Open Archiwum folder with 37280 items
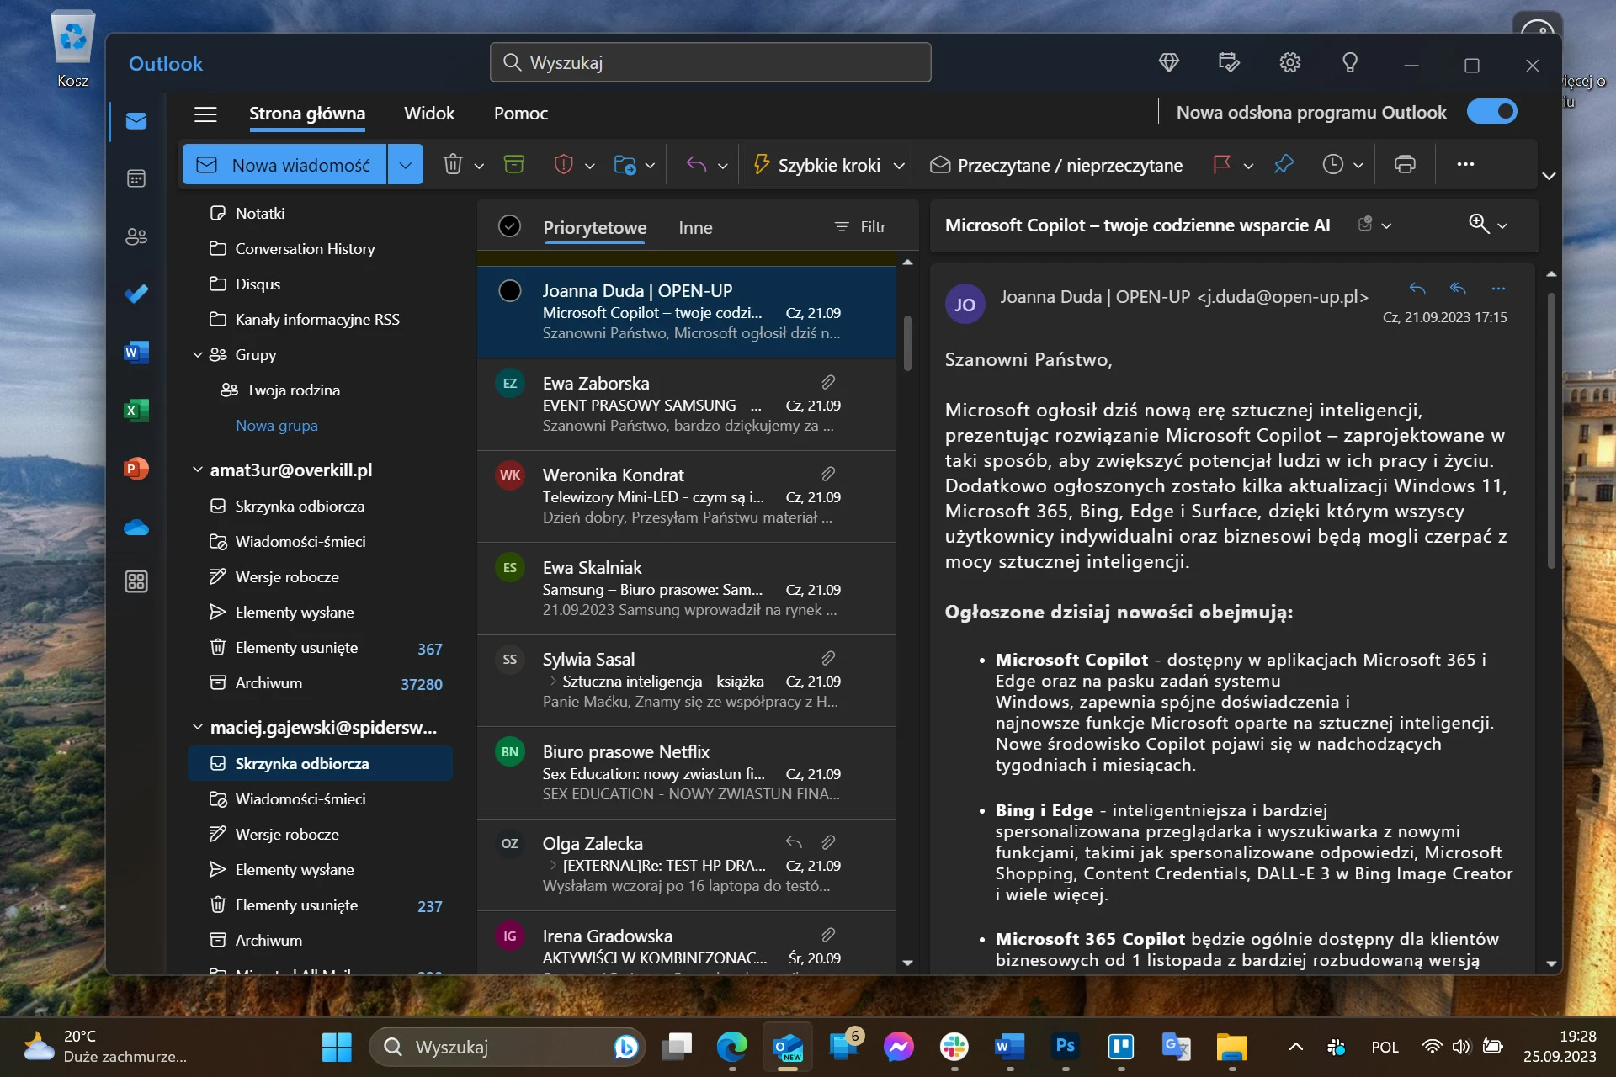This screenshot has height=1077, width=1616. 320,683
